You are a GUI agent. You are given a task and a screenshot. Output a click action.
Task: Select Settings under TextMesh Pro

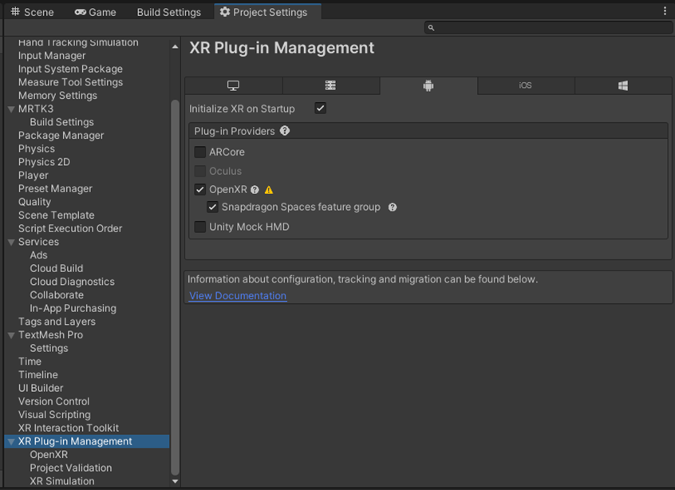[49, 348]
